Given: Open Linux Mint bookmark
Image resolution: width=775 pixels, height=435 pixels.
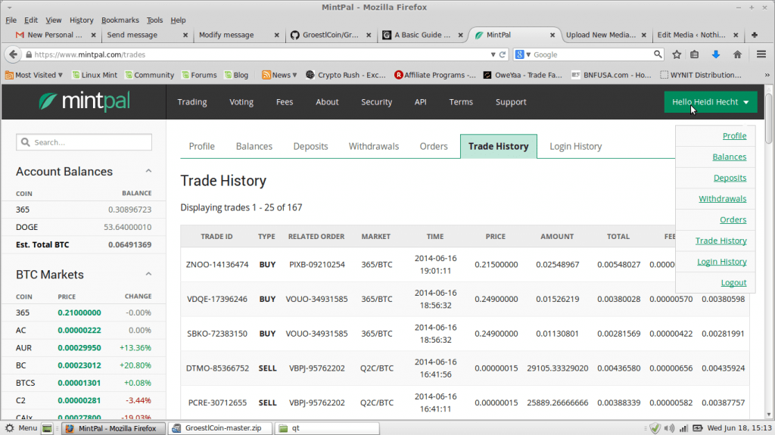Looking at the screenshot, I should 95,75.
